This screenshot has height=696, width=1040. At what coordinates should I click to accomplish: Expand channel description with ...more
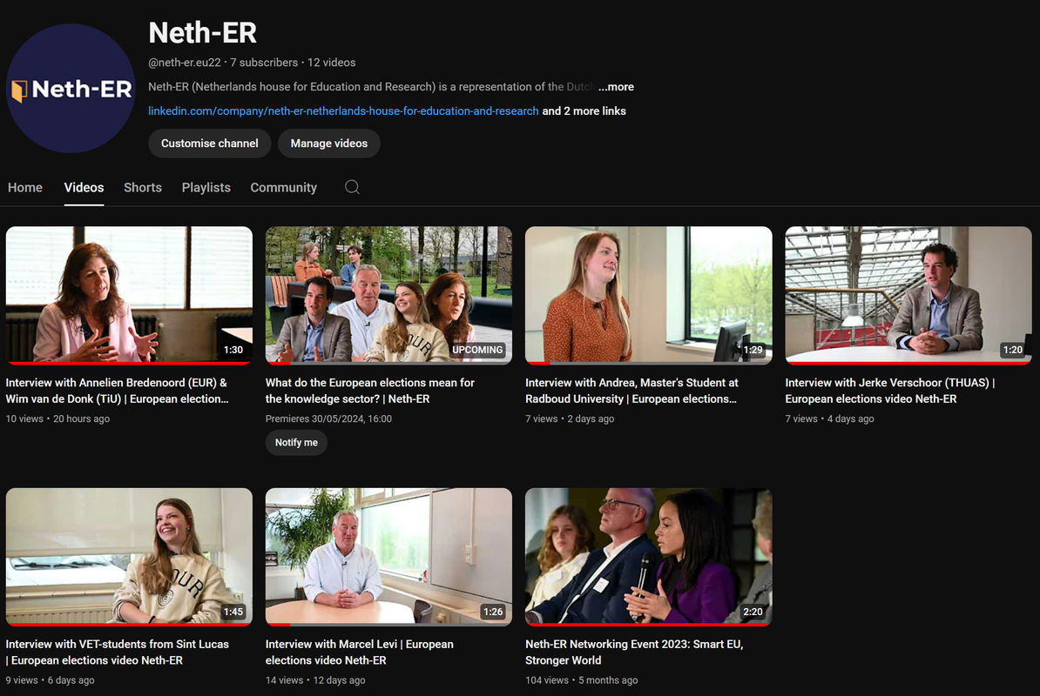(616, 87)
